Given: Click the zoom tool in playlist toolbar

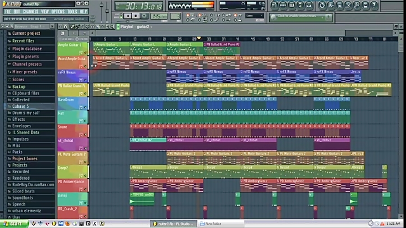Looking at the screenshot, I should tap(107, 27).
